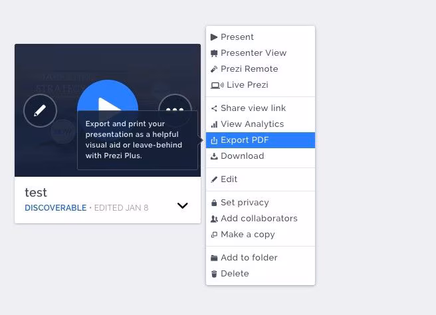Choose Edit from the context menu
The width and height of the screenshot is (436, 315).
click(x=229, y=179)
